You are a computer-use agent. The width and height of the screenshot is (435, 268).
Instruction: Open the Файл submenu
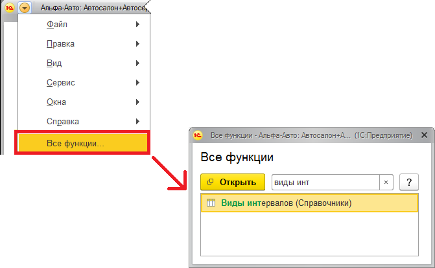84,25
